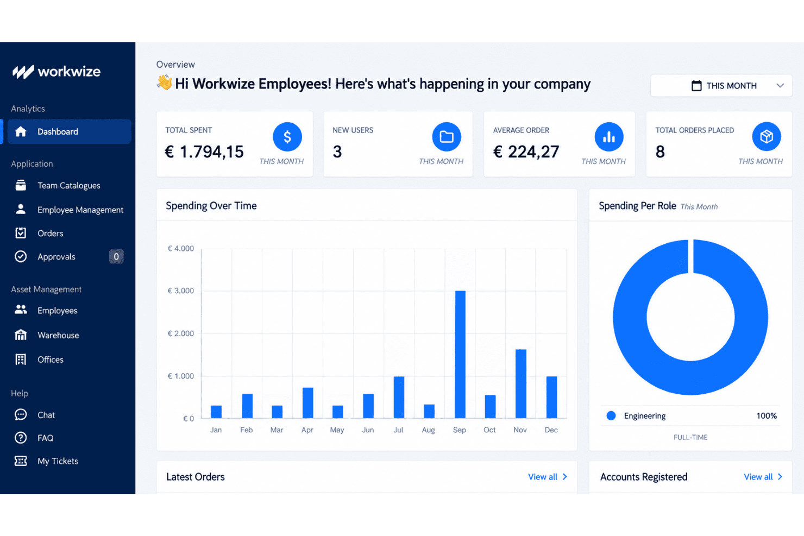Click the November spending bar

coord(520,383)
